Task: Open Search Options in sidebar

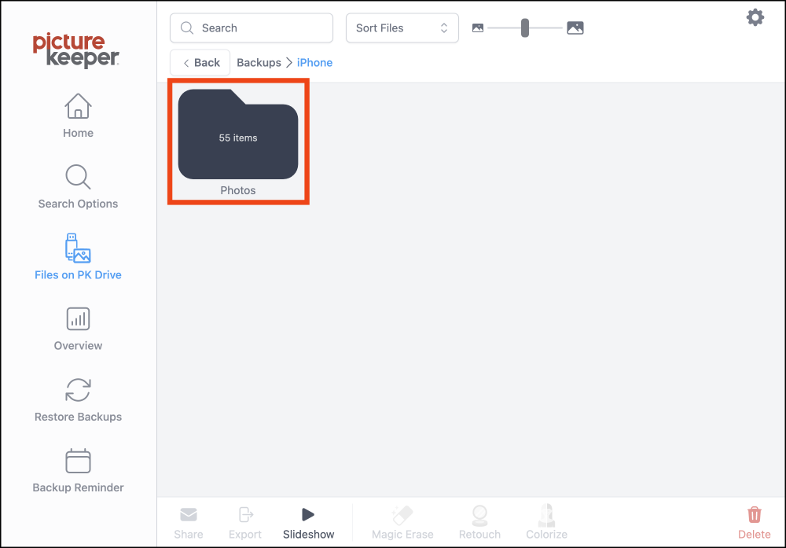Action: [78, 186]
